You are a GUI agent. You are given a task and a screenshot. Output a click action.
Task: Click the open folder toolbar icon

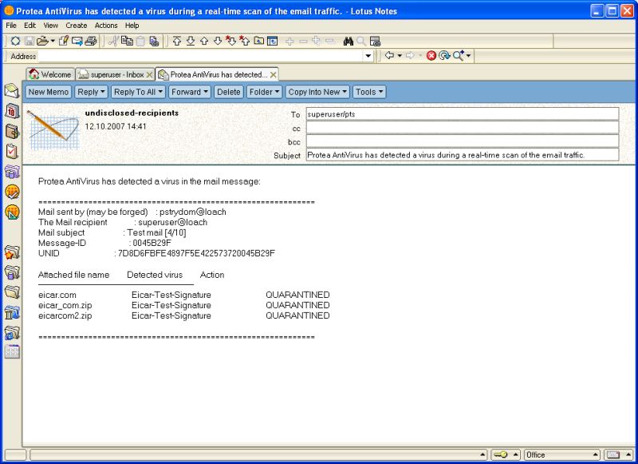tap(43, 41)
